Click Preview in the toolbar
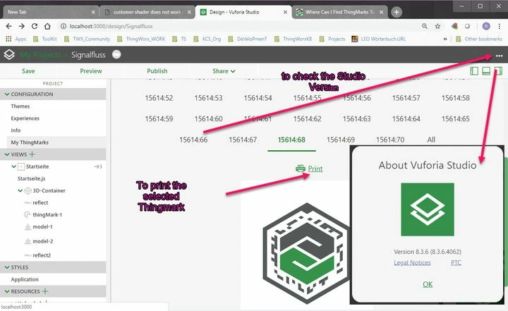 coord(91,71)
